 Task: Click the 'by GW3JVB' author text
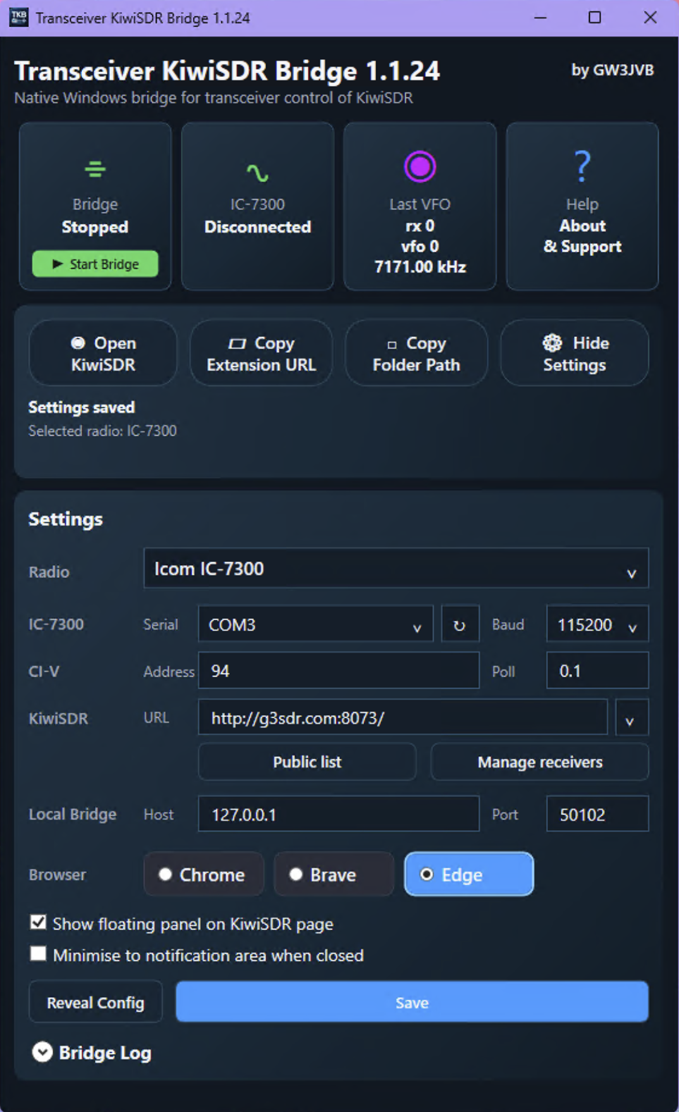[x=612, y=70]
